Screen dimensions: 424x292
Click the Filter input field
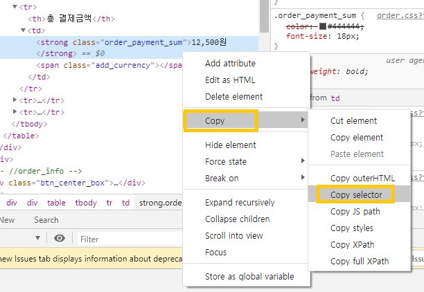coord(131,239)
